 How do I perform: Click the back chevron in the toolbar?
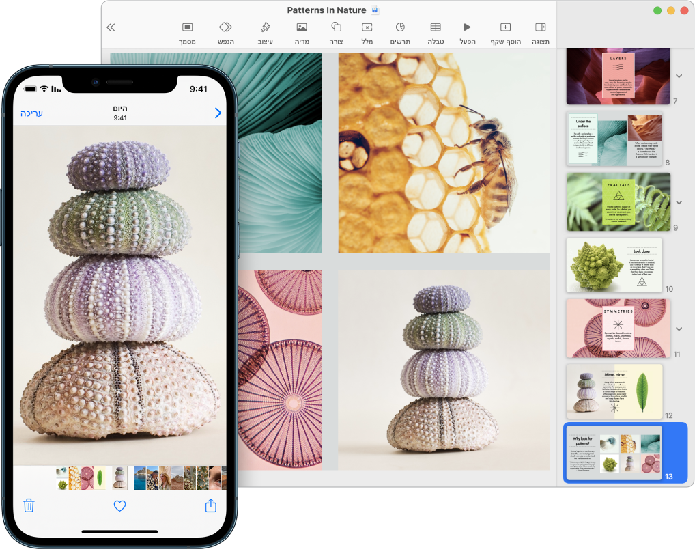111,28
